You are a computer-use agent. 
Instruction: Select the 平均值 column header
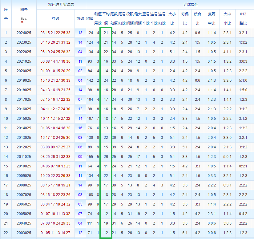(x=106, y=18)
